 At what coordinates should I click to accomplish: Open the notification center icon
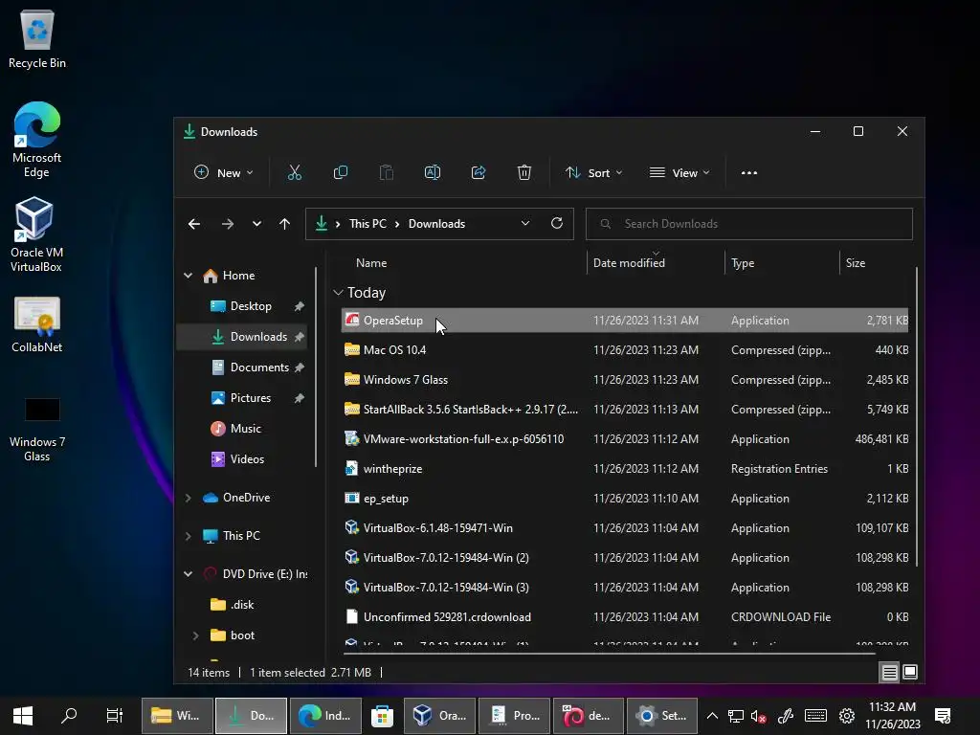(943, 716)
